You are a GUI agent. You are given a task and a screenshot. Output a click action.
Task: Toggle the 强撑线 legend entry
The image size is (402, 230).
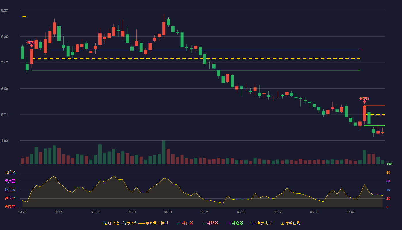235,223
